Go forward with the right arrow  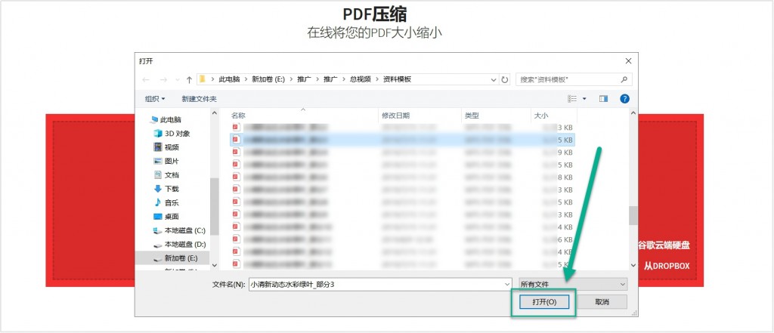click(163, 79)
